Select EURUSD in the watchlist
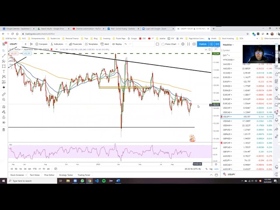The image size is (280, 210). (x=227, y=77)
